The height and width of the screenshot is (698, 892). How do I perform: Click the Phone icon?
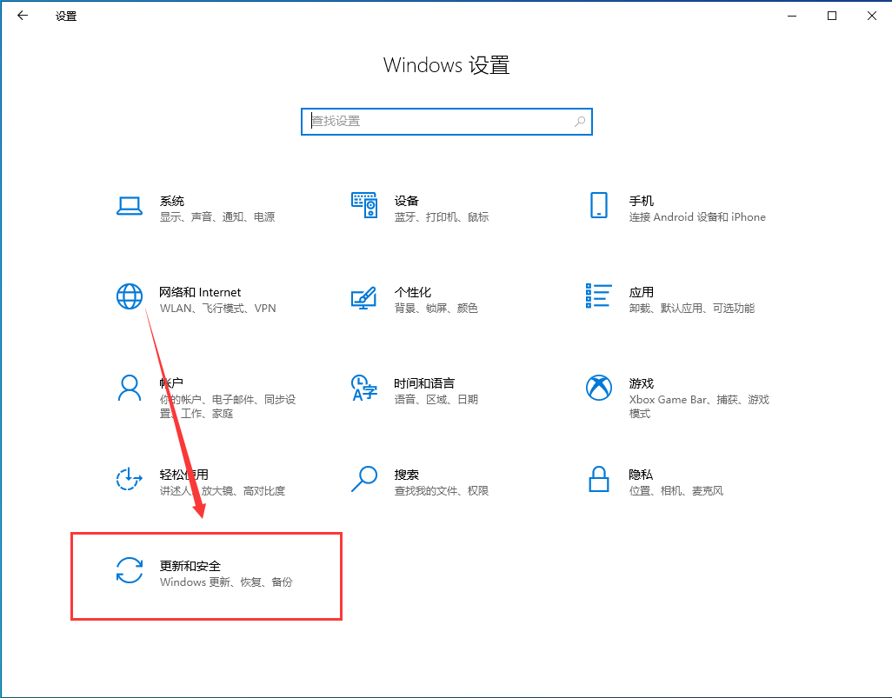click(598, 205)
